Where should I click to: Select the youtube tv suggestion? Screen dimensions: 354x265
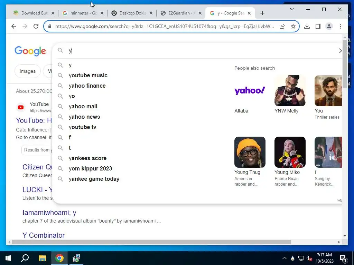click(83, 127)
